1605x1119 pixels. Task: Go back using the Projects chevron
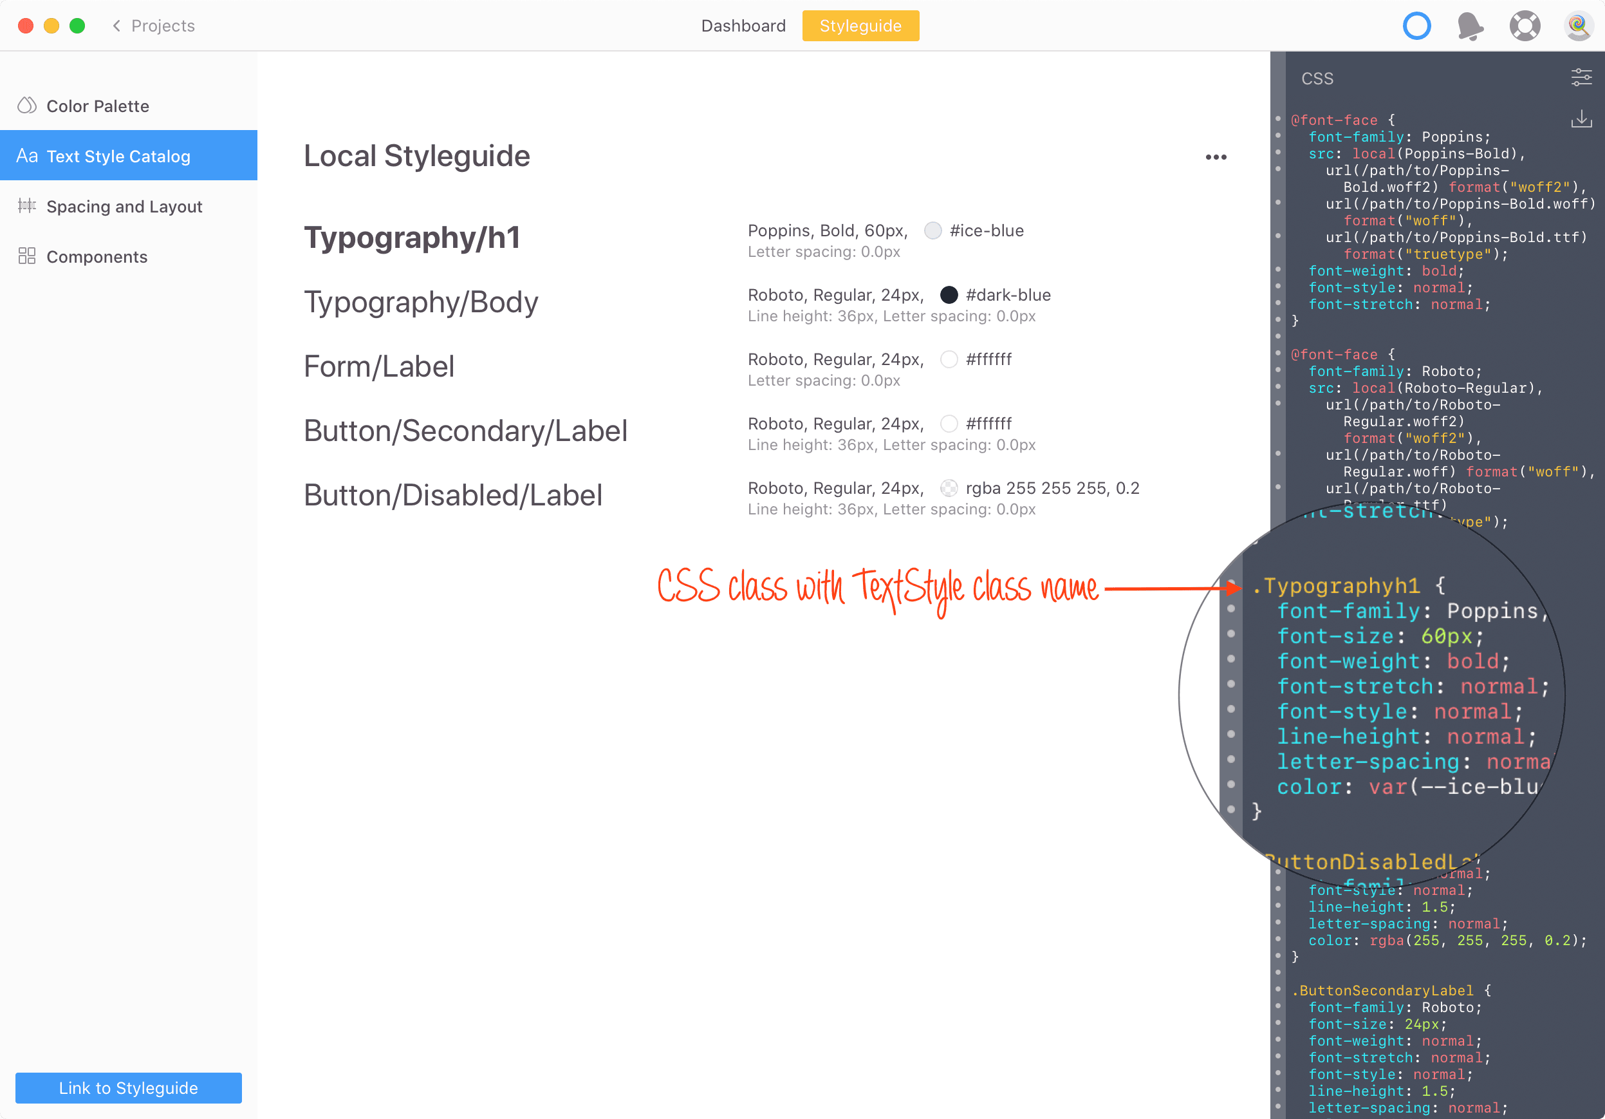[x=116, y=26]
